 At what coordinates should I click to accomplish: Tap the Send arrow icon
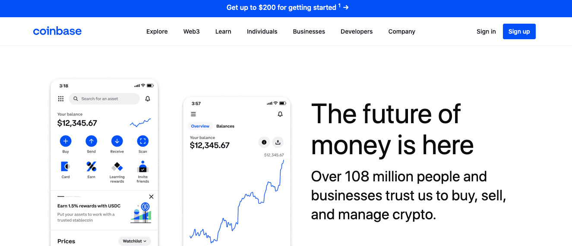91,141
